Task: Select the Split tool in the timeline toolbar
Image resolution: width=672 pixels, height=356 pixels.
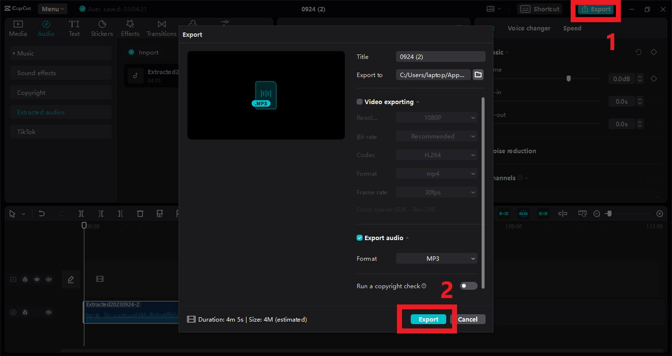Action: 81,214
